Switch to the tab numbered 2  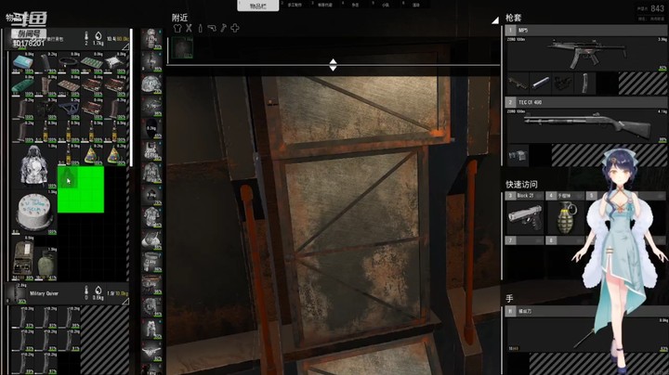tap(293, 5)
